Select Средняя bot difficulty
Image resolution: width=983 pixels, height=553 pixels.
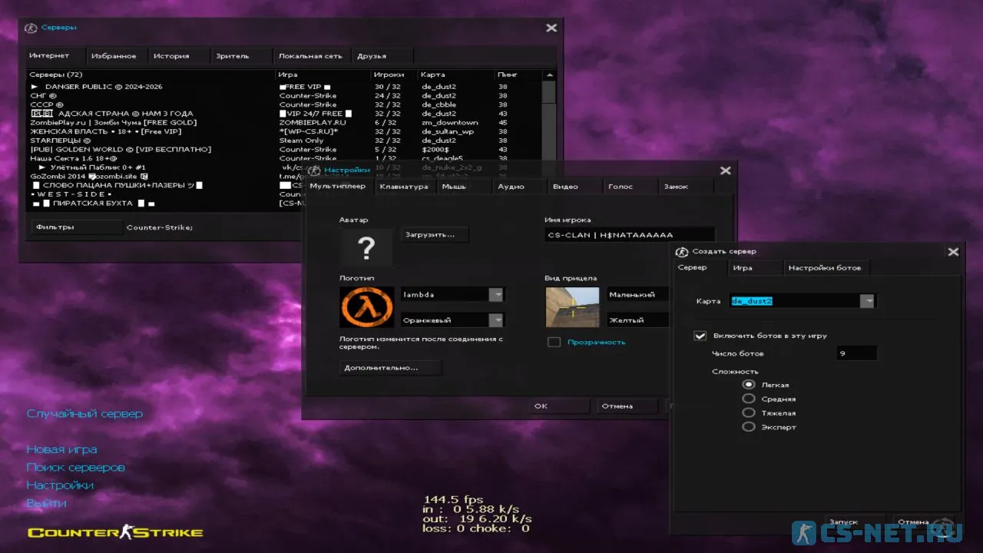pos(749,399)
